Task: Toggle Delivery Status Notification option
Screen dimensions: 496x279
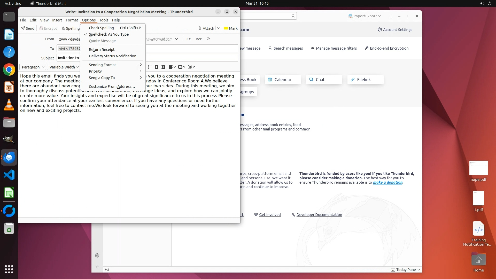Action: coord(112,56)
